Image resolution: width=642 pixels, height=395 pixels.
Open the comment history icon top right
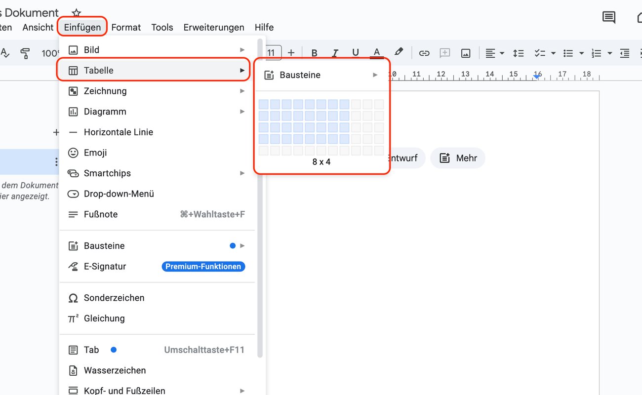pyautogui.click(x=608, y=17)
